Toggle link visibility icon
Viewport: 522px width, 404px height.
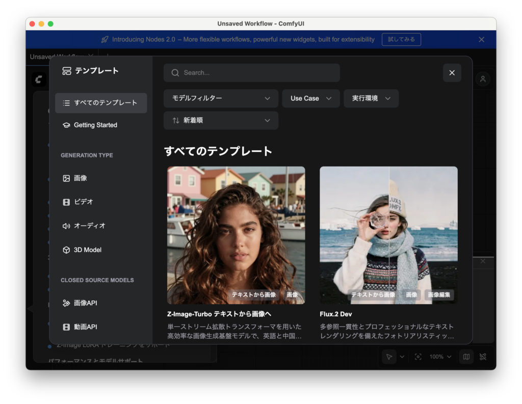[483, 357]
